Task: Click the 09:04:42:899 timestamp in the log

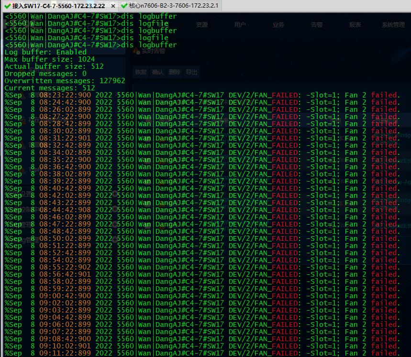Action: [x=65, y=317]
